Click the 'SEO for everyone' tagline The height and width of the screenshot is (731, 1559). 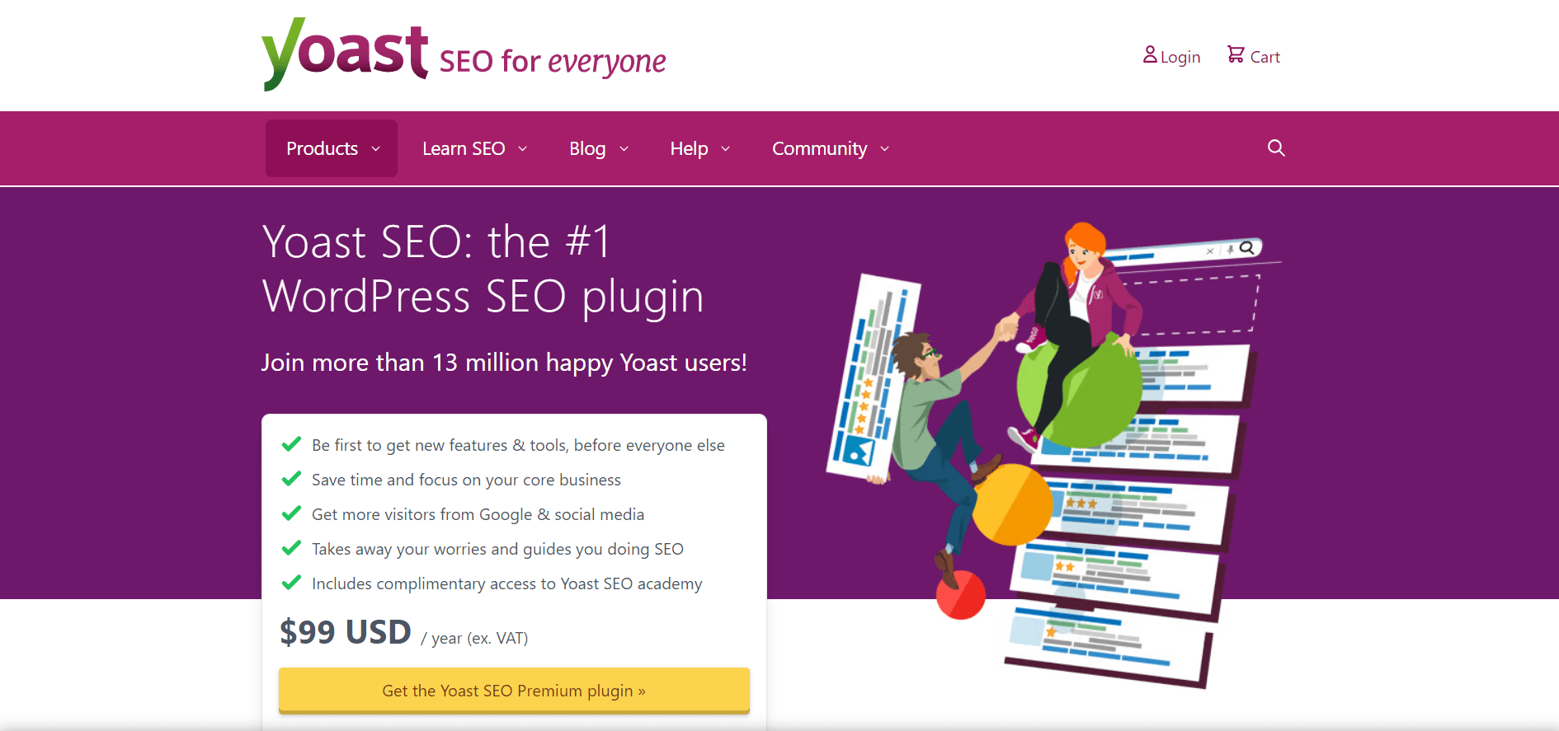tap(553, 61)
